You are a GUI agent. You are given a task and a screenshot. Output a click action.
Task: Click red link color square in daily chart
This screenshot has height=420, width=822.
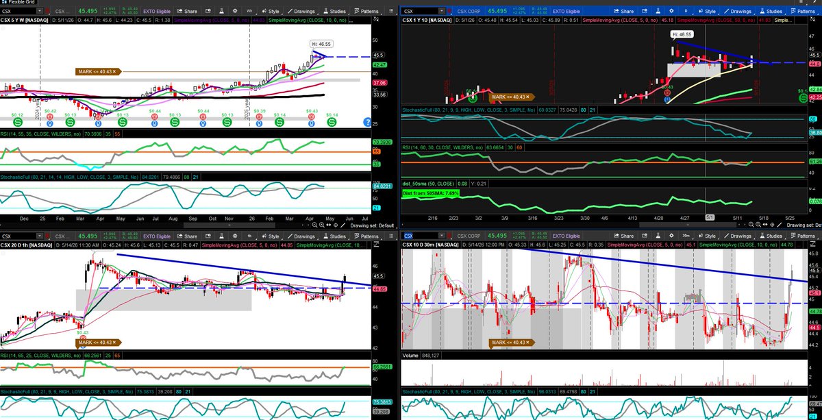449,12
